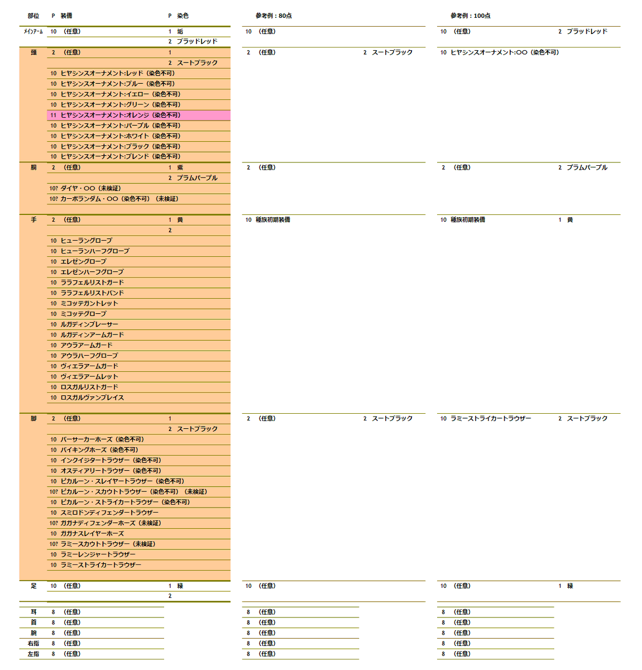Click the 装備 column header
The height and width of the screenshot is (670, 642).
click(x=66, y=16)
